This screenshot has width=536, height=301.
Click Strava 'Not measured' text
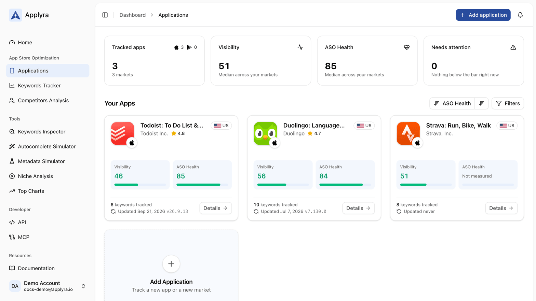[477, 176]
